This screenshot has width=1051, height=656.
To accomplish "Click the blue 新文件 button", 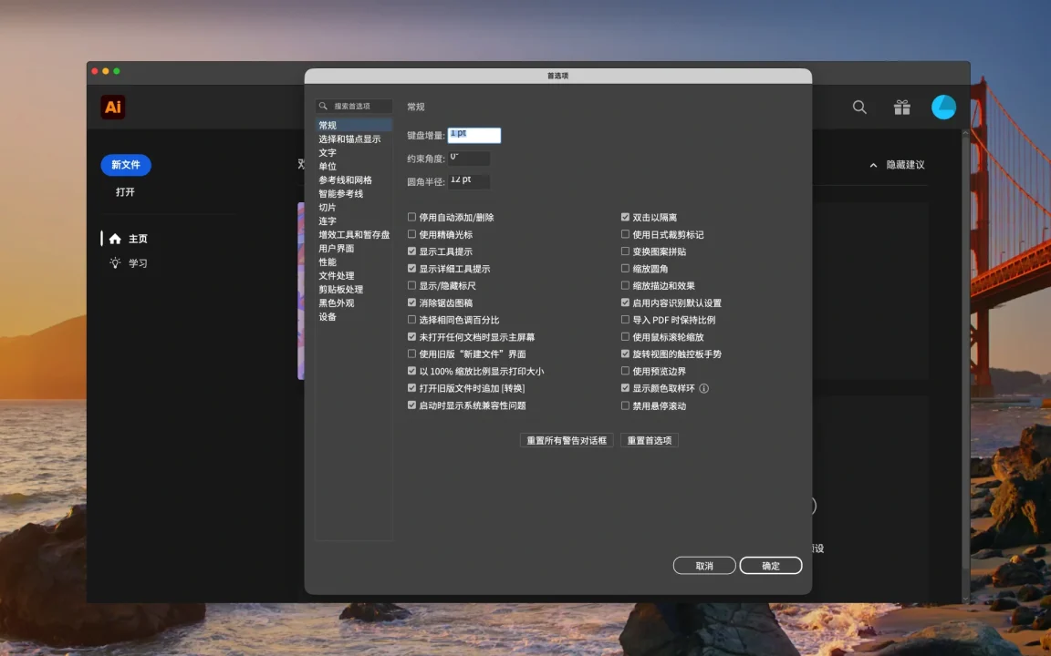I will 126,165.
